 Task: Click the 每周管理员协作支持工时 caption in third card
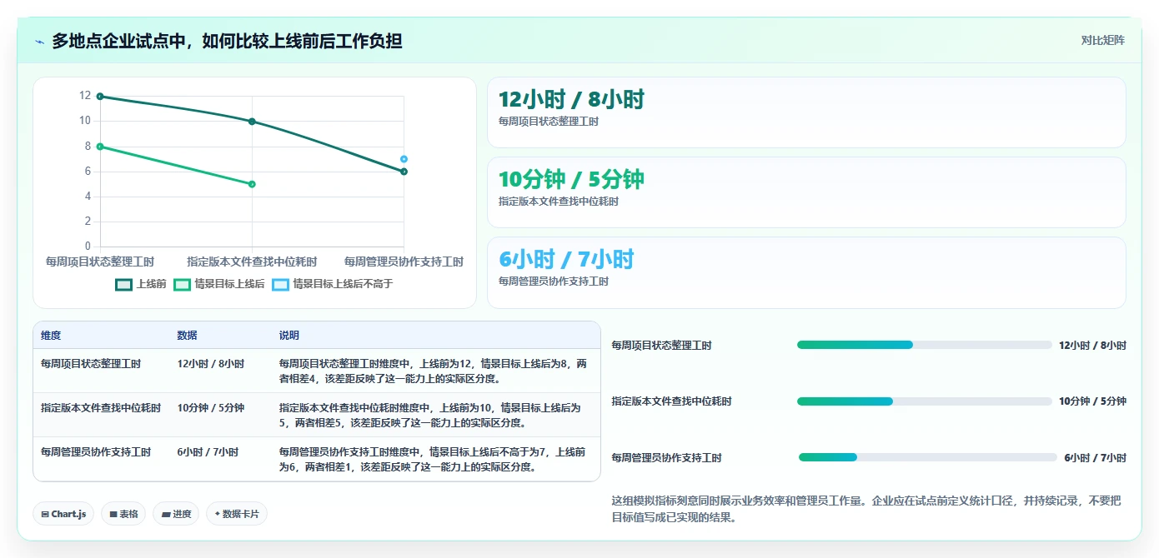click(x=554, y=281)
